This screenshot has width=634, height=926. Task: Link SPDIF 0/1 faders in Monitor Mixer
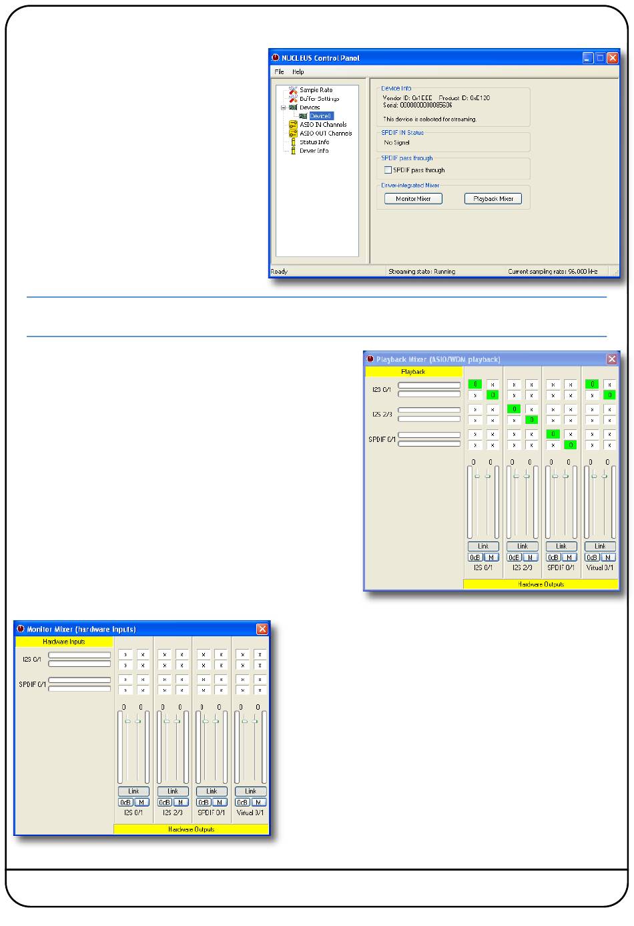tap(212, 791)
